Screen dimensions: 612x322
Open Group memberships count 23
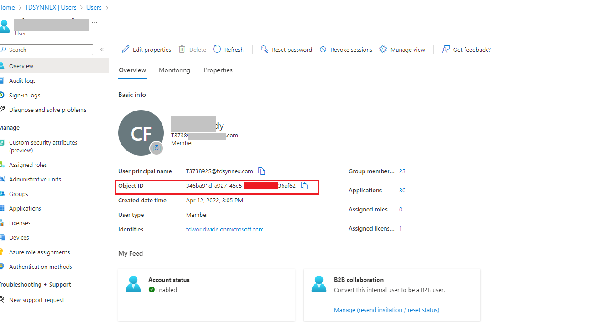coord(402,171)
